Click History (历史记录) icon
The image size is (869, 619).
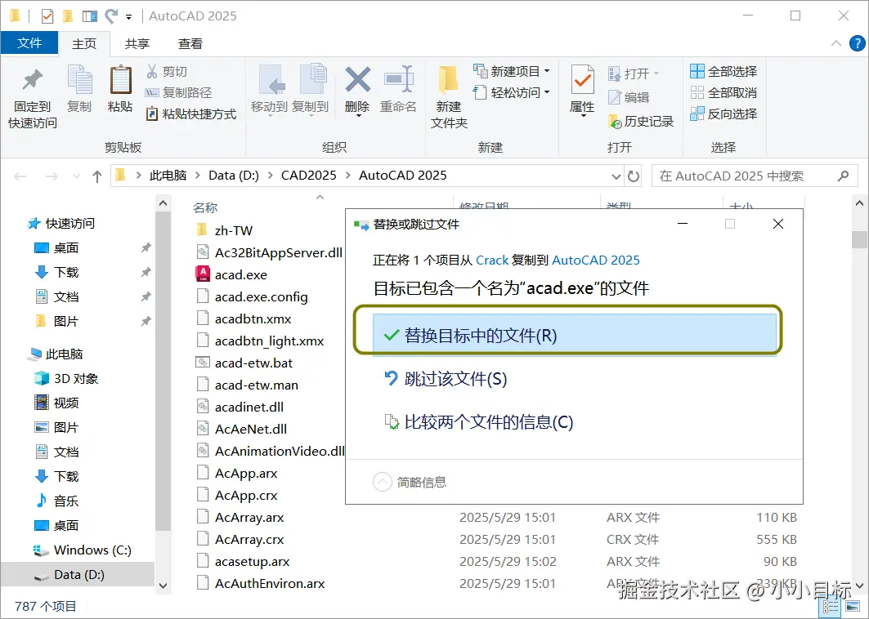click(x=614, y=121)
